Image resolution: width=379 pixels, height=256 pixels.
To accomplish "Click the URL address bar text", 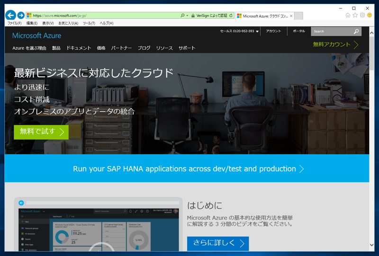I will click(60, 16).
